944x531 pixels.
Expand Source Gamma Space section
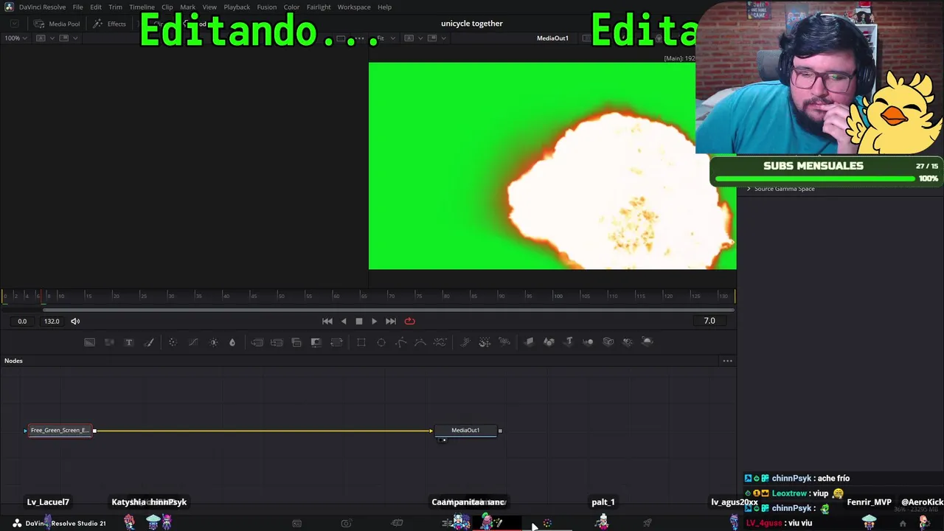pos(749,189)
